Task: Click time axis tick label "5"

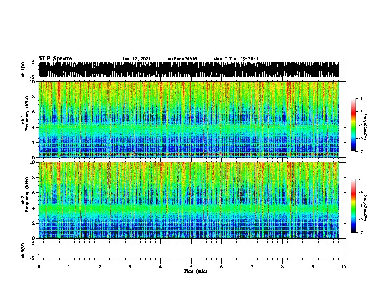Action: [x=191, y=266]
